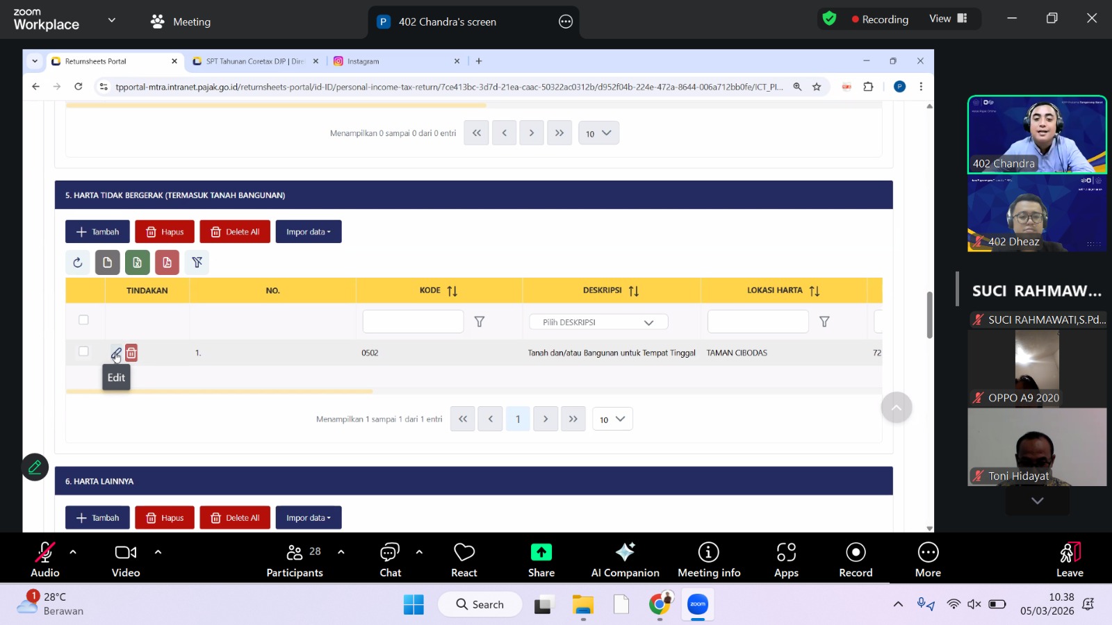Click filter icon beside KODE input field
The width and height of the screenshot is (1112, 625).
pos(480,322)
